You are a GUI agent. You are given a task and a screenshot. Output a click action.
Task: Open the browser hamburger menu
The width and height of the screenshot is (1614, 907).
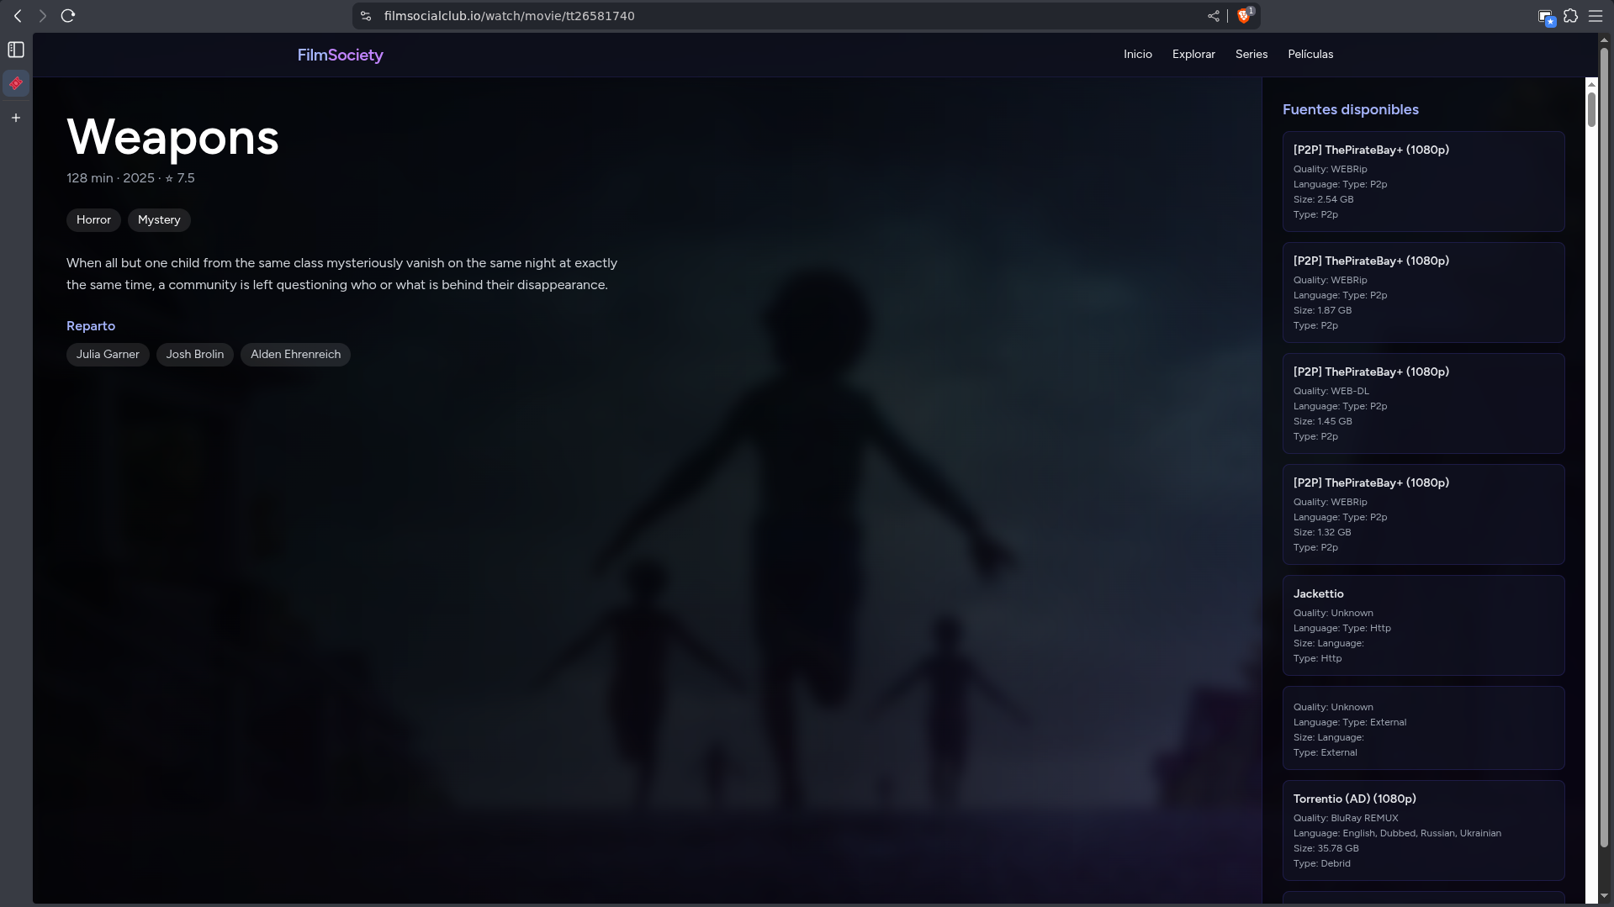(x=1595, y=16)
